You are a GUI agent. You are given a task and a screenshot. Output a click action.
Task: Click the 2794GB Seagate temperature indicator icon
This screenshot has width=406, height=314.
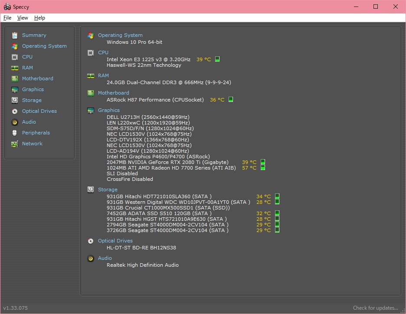(x=277, y=224)
